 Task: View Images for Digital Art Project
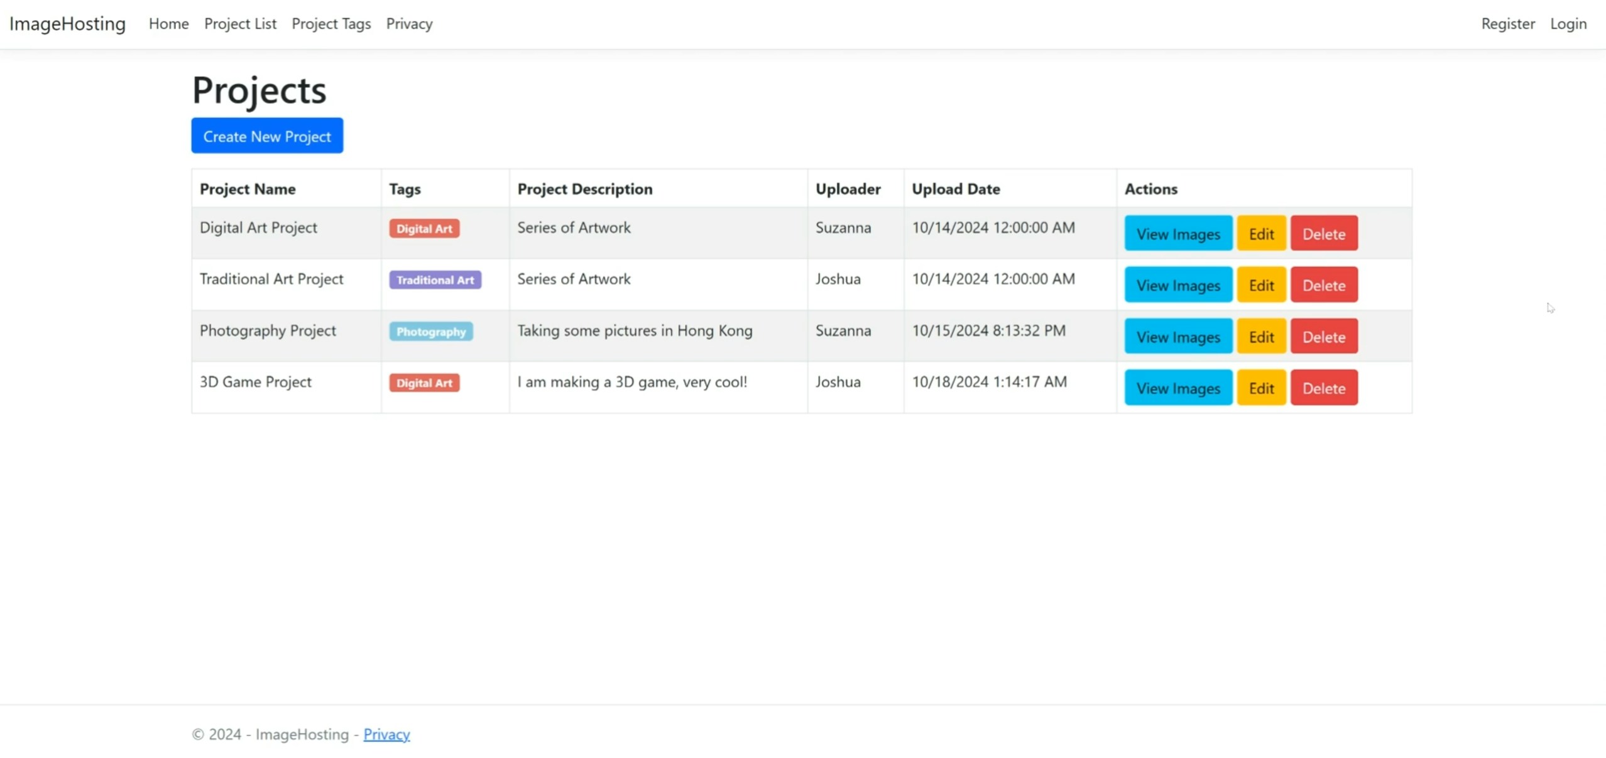[1177, 234]
